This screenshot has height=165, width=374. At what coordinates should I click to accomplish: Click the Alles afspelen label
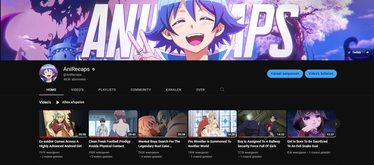73,102
